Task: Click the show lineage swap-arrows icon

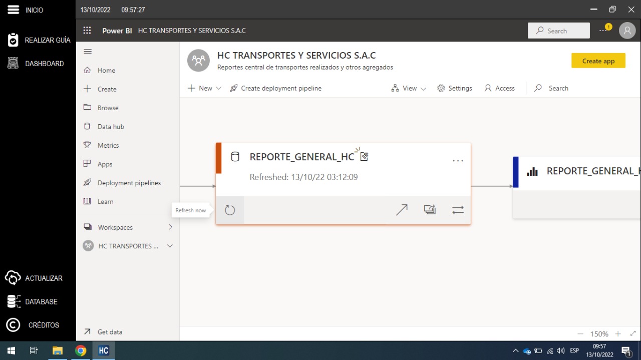Action: click(x=458, y=210)
